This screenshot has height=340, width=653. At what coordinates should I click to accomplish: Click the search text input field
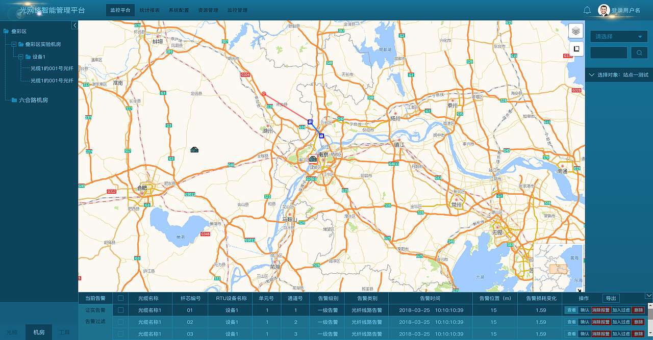609,53
